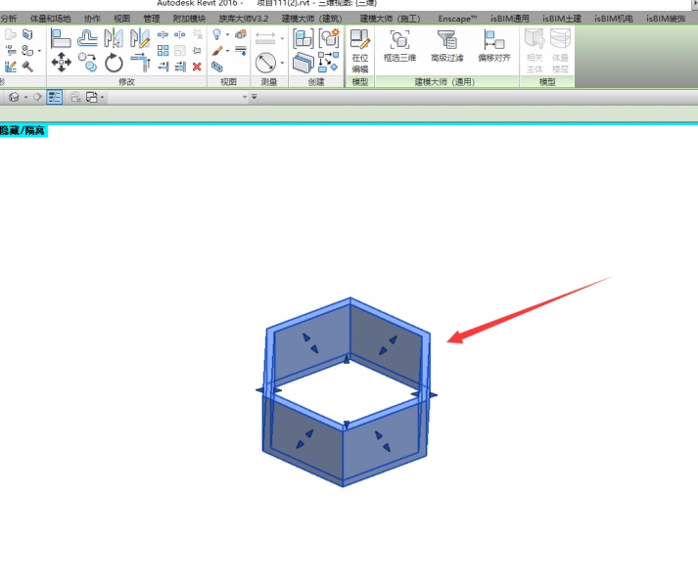Select Mirror - Pick Axis tool
The image size is (698, 587).
tap(114, 38)
